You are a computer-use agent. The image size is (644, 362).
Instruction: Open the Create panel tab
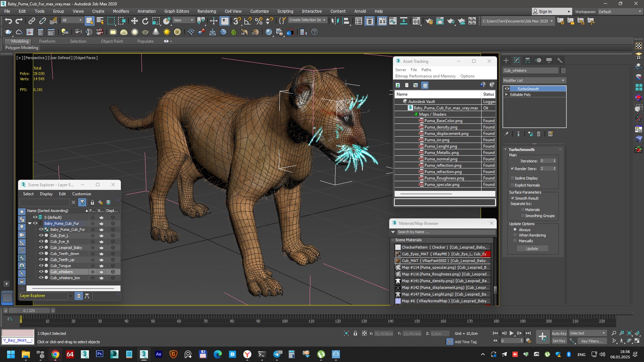506,60
